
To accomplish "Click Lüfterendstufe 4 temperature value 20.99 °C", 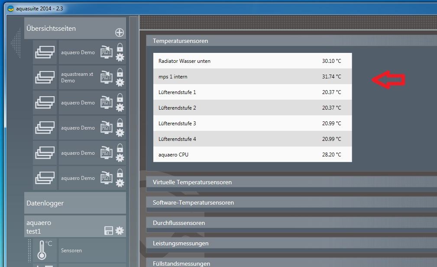I will [x=331, y=139].
